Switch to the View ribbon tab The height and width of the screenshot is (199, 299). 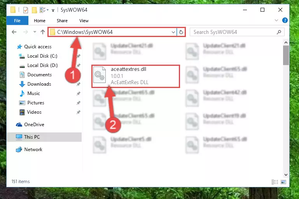pos(84,21)
